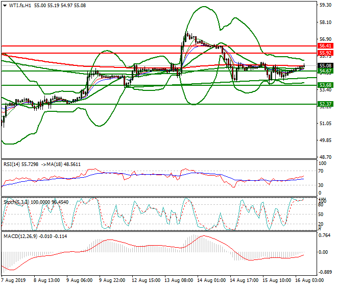Select the MA(18) 48.5611 indicator label
337x286 pixels.
click(x=63, y=164)
